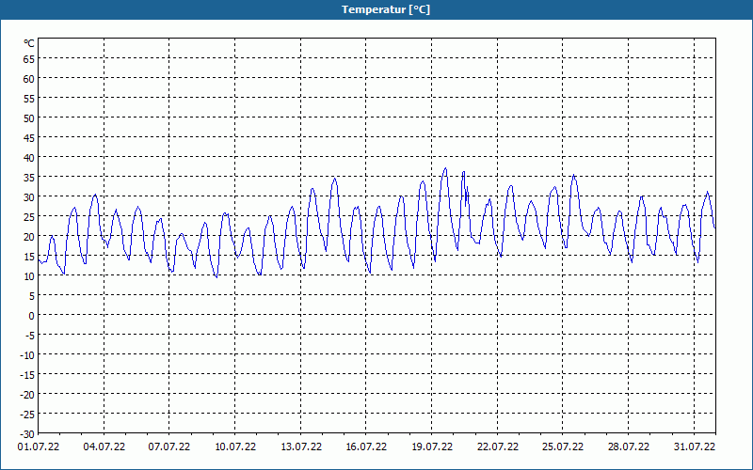753x470 pixels.
Task: Click the highest temperature peak near 19.07.22
Action: click(x=445, y=169)
